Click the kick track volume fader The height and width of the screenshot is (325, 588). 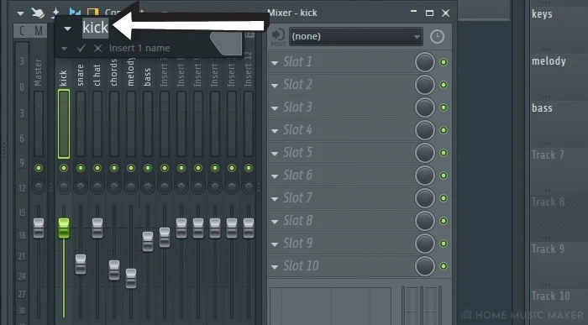[x=64, y=228]
